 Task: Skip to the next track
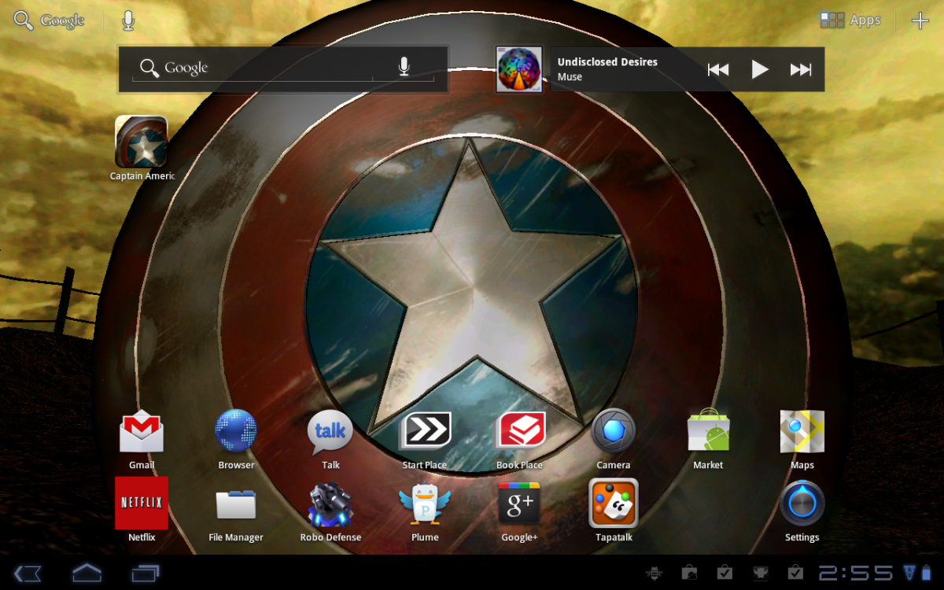(801, 69)
